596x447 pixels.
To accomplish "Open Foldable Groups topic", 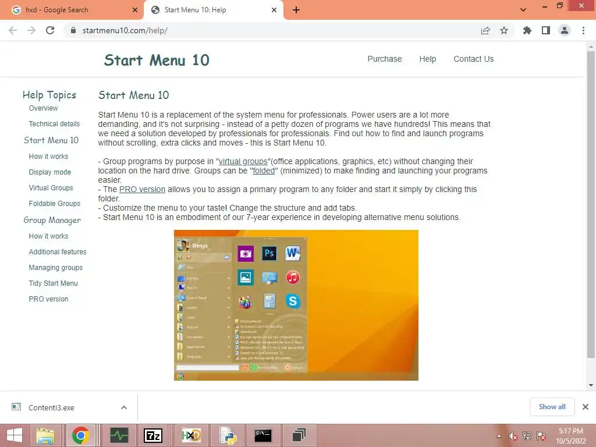I will [x=54, y=204].
